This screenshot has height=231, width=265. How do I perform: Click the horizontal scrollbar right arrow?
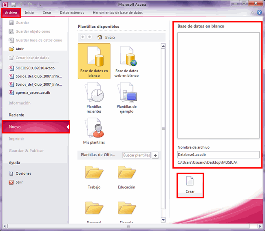pyautogui.click(x=260, y=226)
